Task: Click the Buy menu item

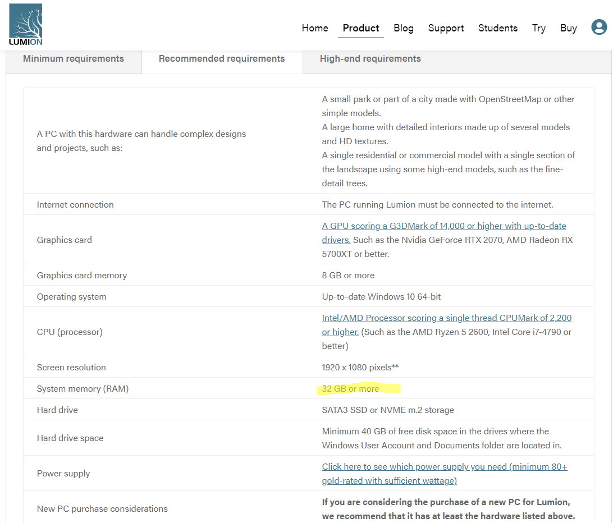Action: tap(569, 28)
